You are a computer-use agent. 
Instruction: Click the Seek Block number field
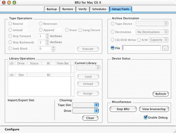[45, 49]
